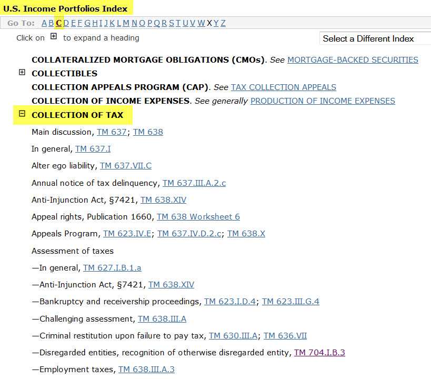The height and width of the screenshot is (379, 431).
Task: Jump to index letter Z
Action: pos(223,23)
